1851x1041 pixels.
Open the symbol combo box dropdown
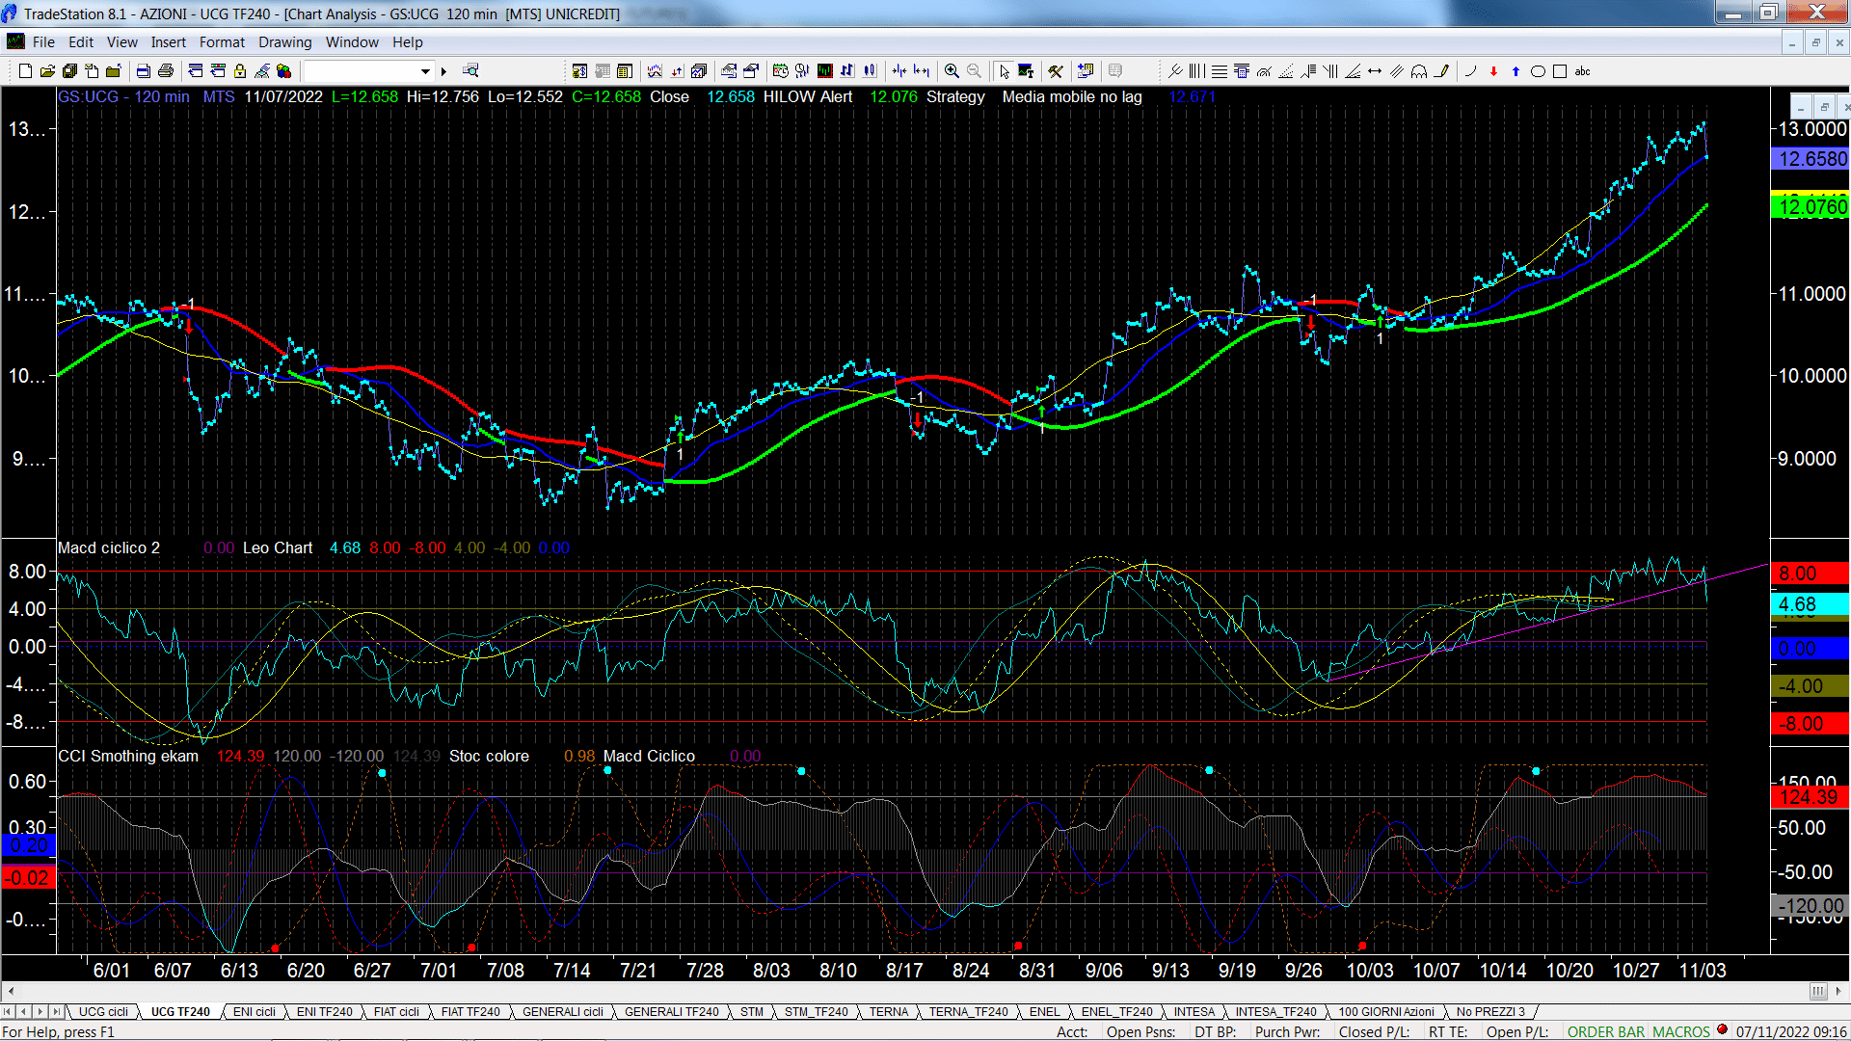tap(425, 71)
